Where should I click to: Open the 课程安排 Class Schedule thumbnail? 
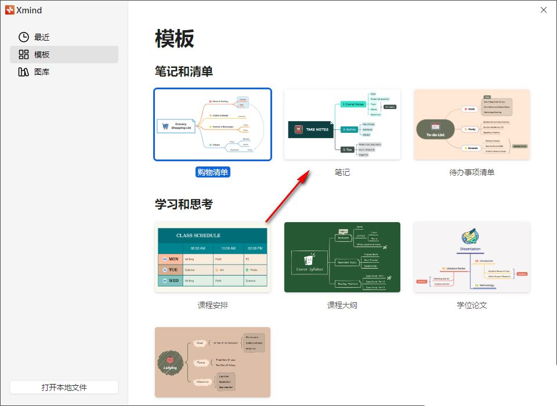[x=212, y=257]
